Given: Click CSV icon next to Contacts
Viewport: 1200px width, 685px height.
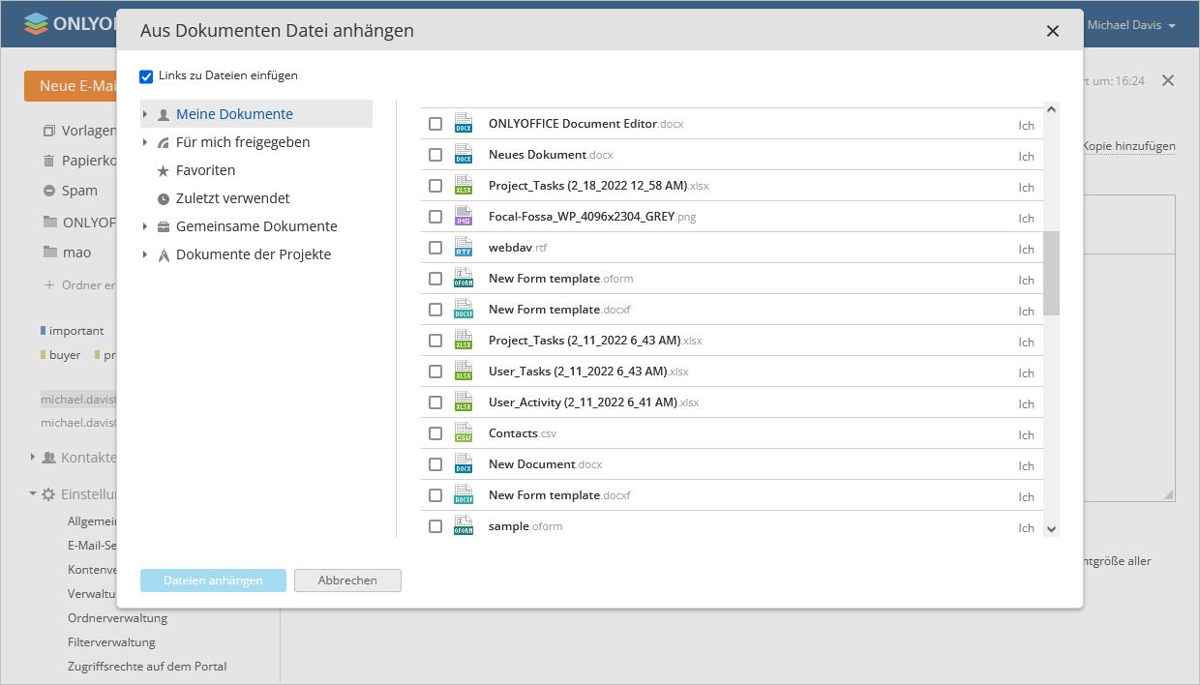Looking at the screenshot, I should (464, 433).
